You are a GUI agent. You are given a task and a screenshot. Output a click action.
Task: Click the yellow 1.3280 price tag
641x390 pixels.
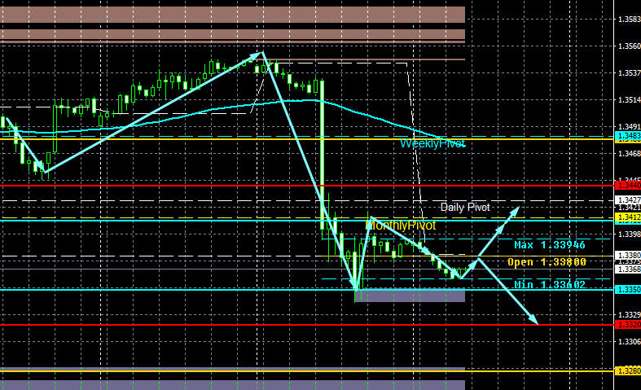[628, 370]
